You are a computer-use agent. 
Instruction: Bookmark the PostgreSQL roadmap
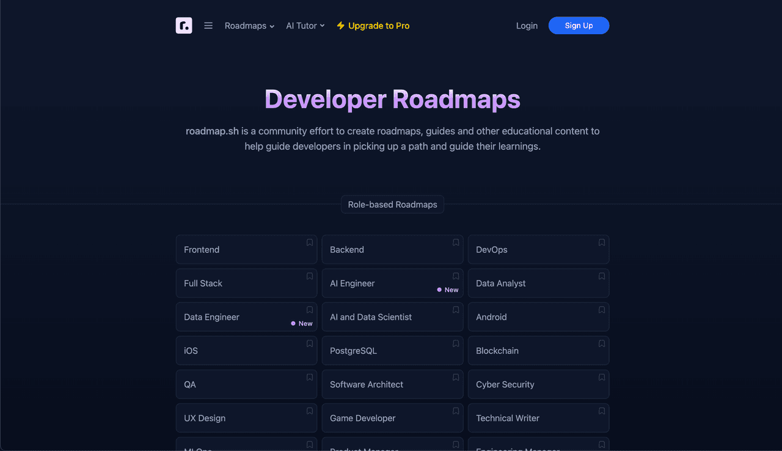[x=456, y=343]
